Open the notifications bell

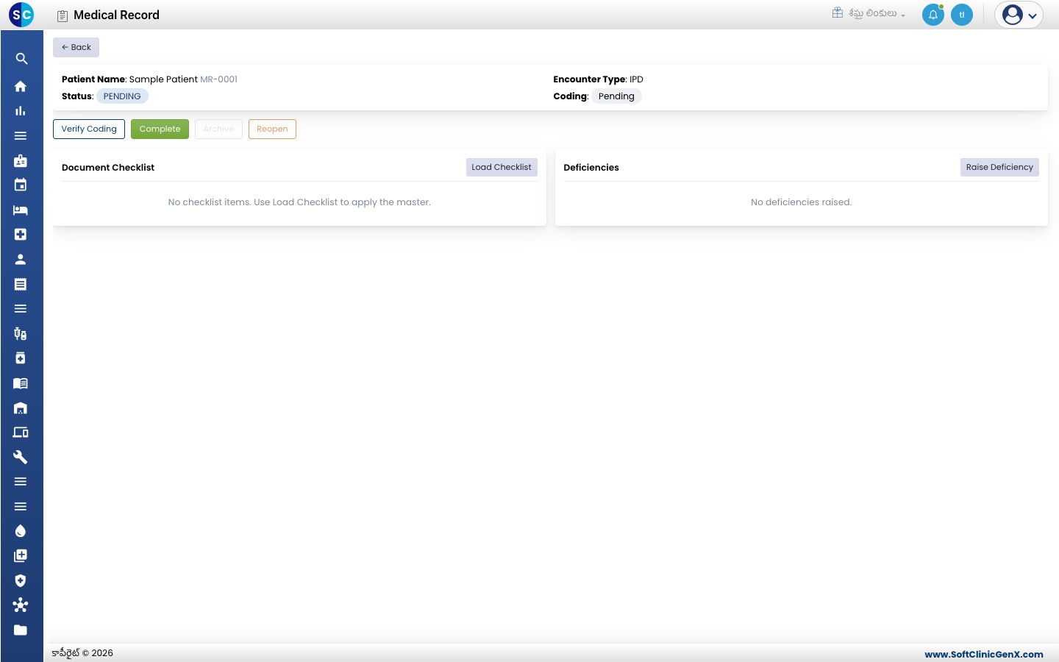point(933,15)
